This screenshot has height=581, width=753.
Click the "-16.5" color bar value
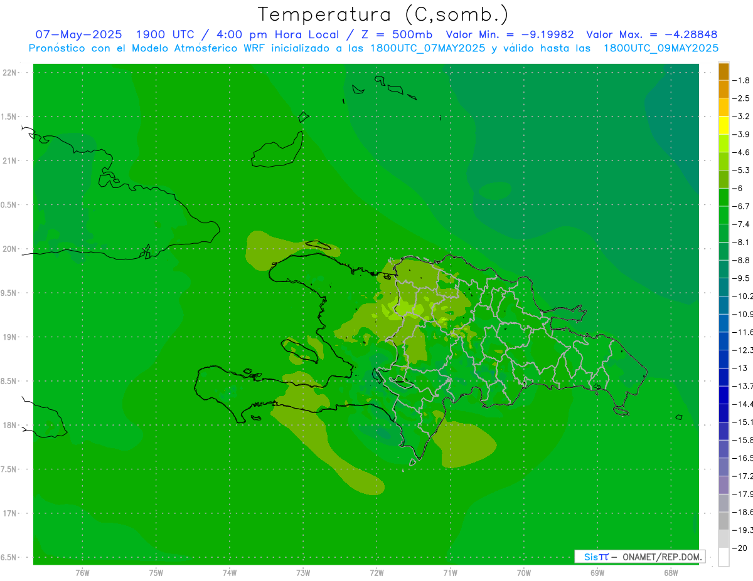tap(743, 458)
